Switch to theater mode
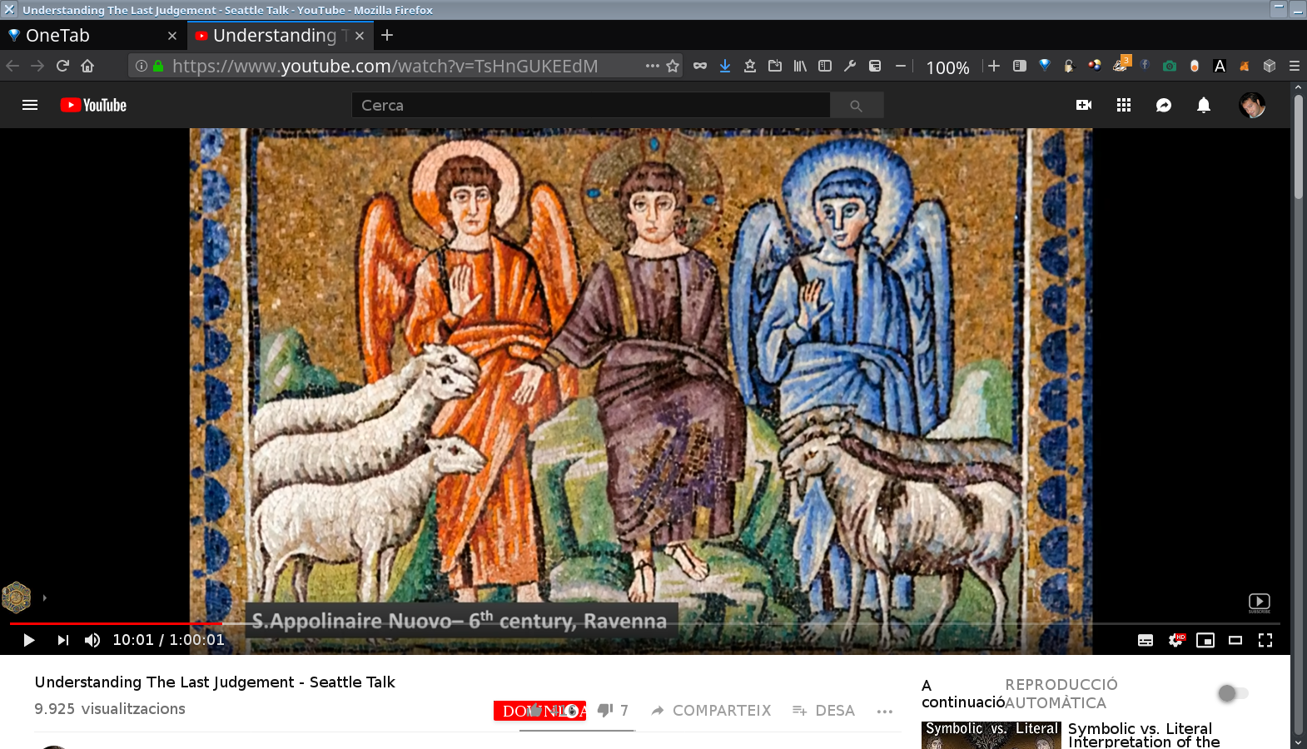 [x=1235, y=640]
